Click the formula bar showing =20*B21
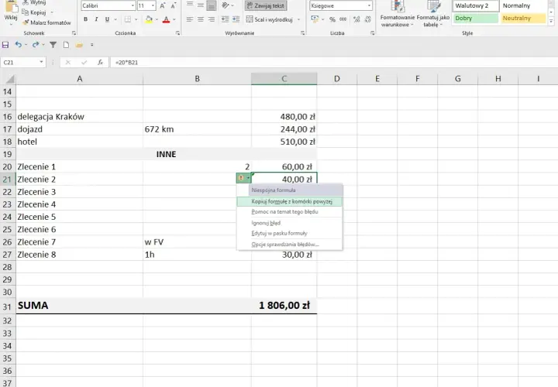558x387 pixels. tap(332, 62)
